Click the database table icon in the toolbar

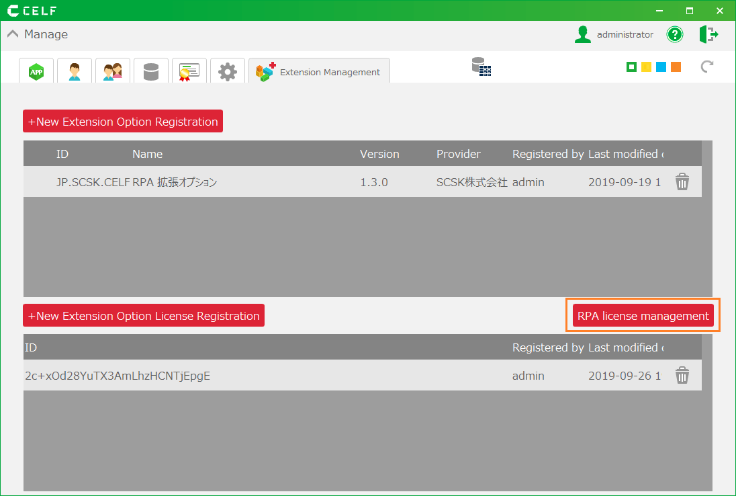(x=481, y=67)
